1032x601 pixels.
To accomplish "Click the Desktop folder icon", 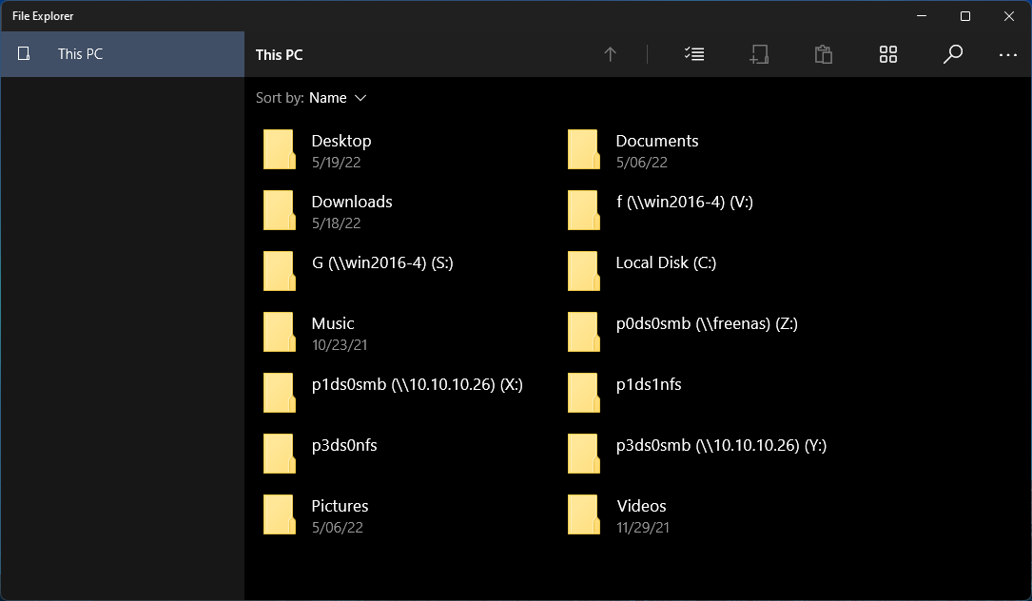I will pyautogui.click(x=279, y=149).
